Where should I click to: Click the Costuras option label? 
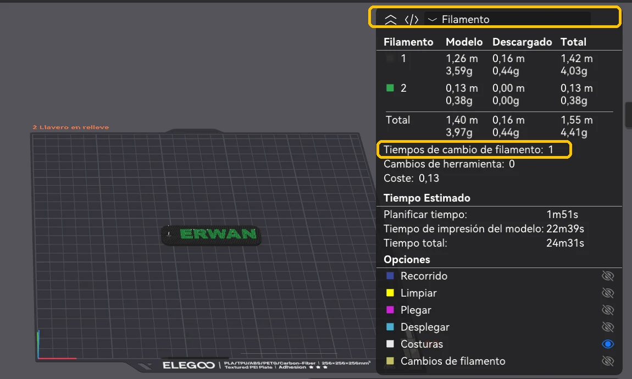tap(422, 344)
